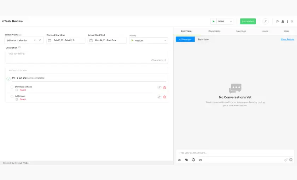
Task: Click the Feb 02 due date text
Action: pyautogui.click(x=23, y=90)
